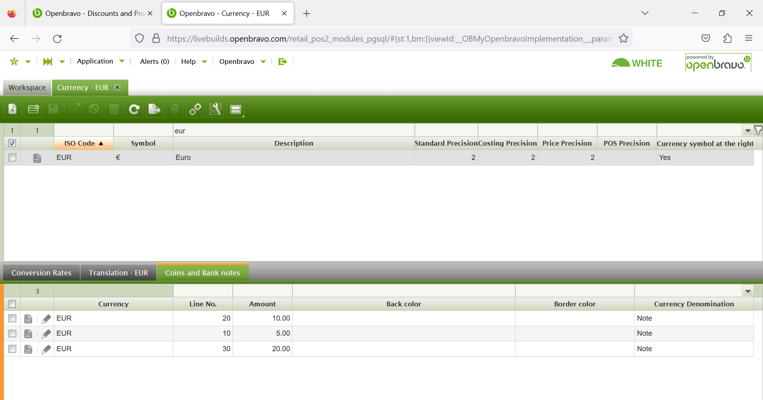Image resolution: width=763 pixels, height=400 pixels.
Task: Click the ISO Code filter field
Action: coord(84,131)
